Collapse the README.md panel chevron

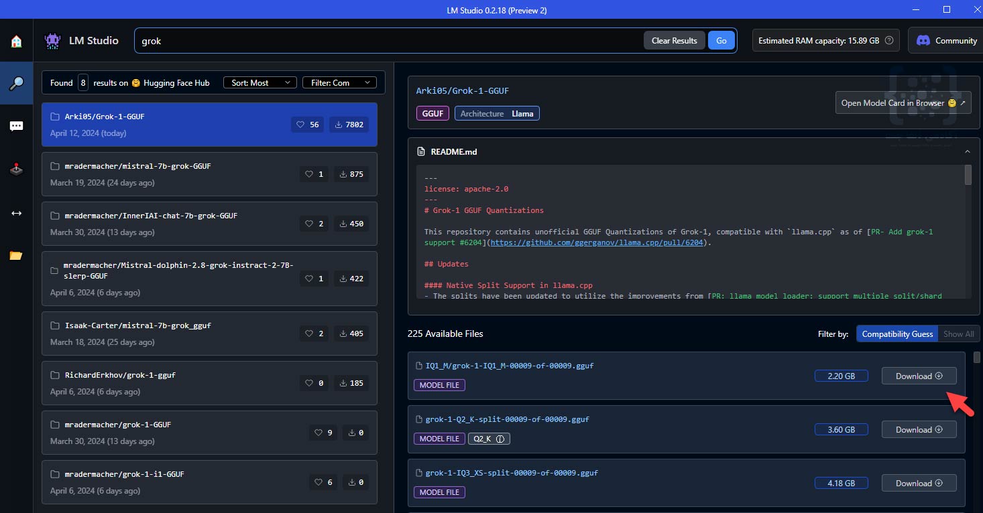[967, 152]
